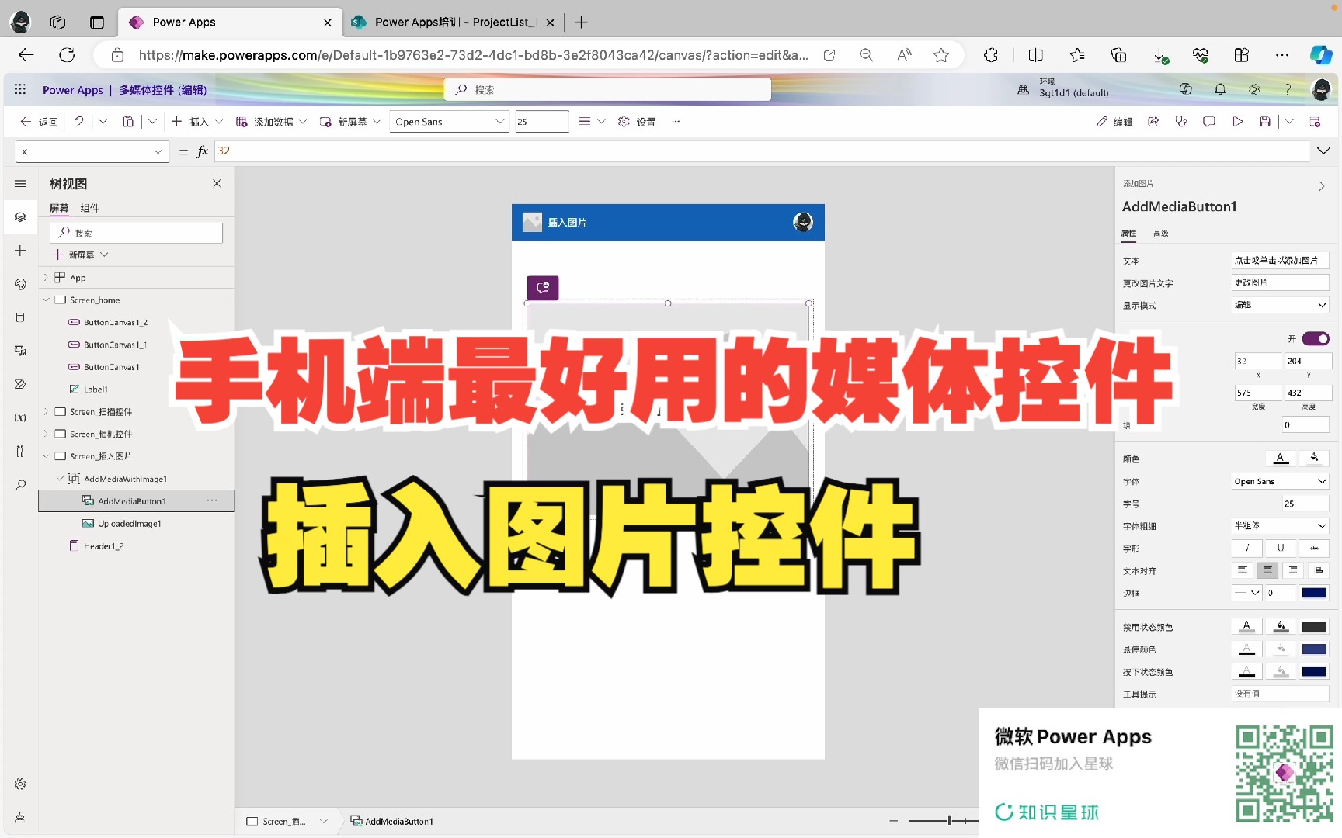
Task: Toggle hamburger menu in left sidebar
Action: (20, 184)
